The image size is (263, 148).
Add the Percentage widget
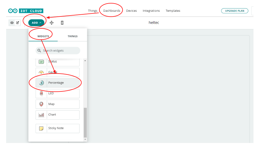pyautogui.click(x=57, y=83)
